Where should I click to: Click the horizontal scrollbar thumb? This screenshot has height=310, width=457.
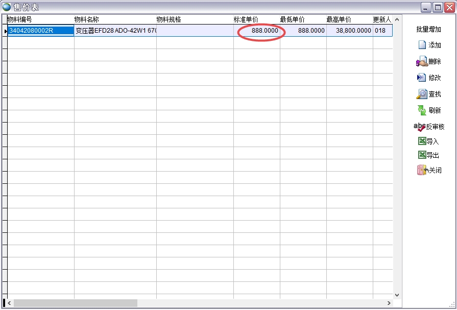[76, 303]
